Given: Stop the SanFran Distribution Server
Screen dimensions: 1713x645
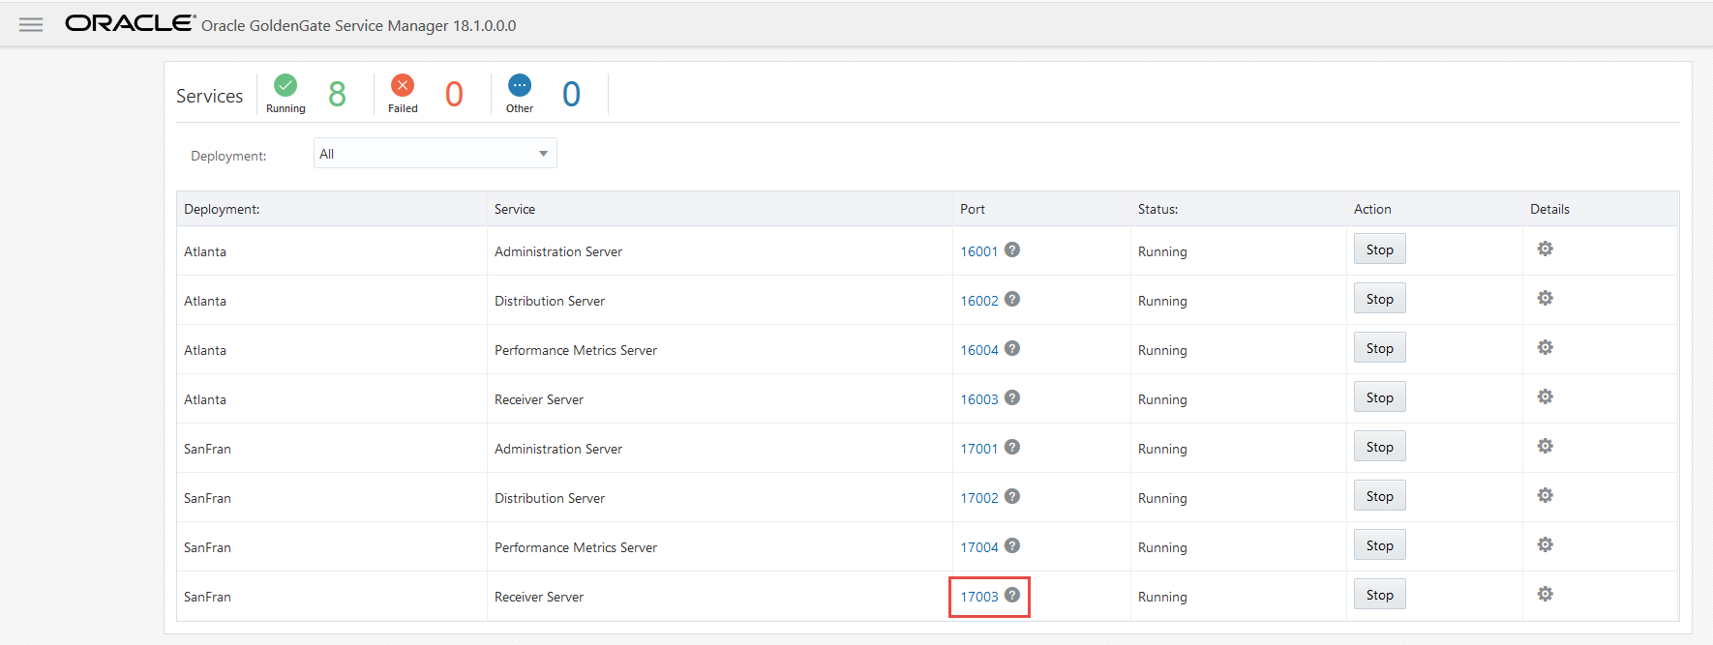Looking at the screenshot, I should pyautogui.click(x=1380, y=496).
